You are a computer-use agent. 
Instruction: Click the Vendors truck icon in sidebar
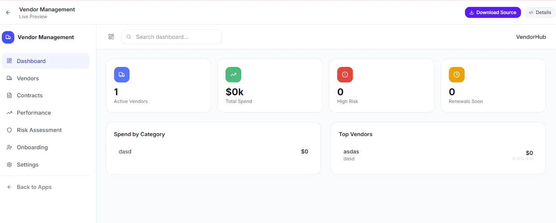[9, 78]
